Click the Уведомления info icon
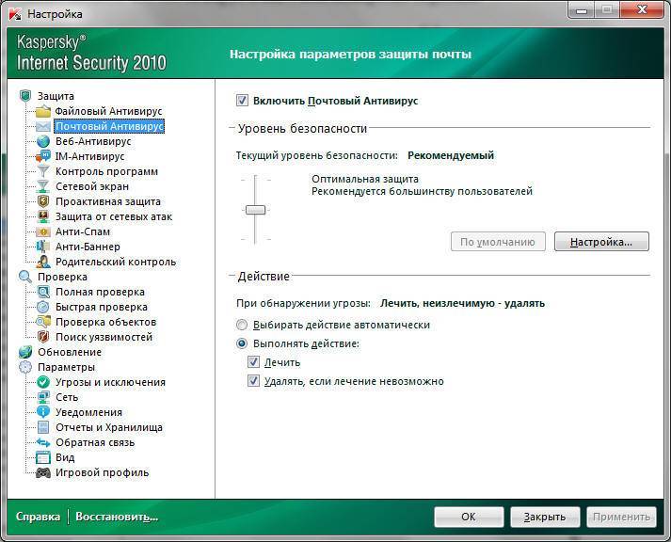Image resolution: width=671 pixels, height=542 pixels. (42, 412)
